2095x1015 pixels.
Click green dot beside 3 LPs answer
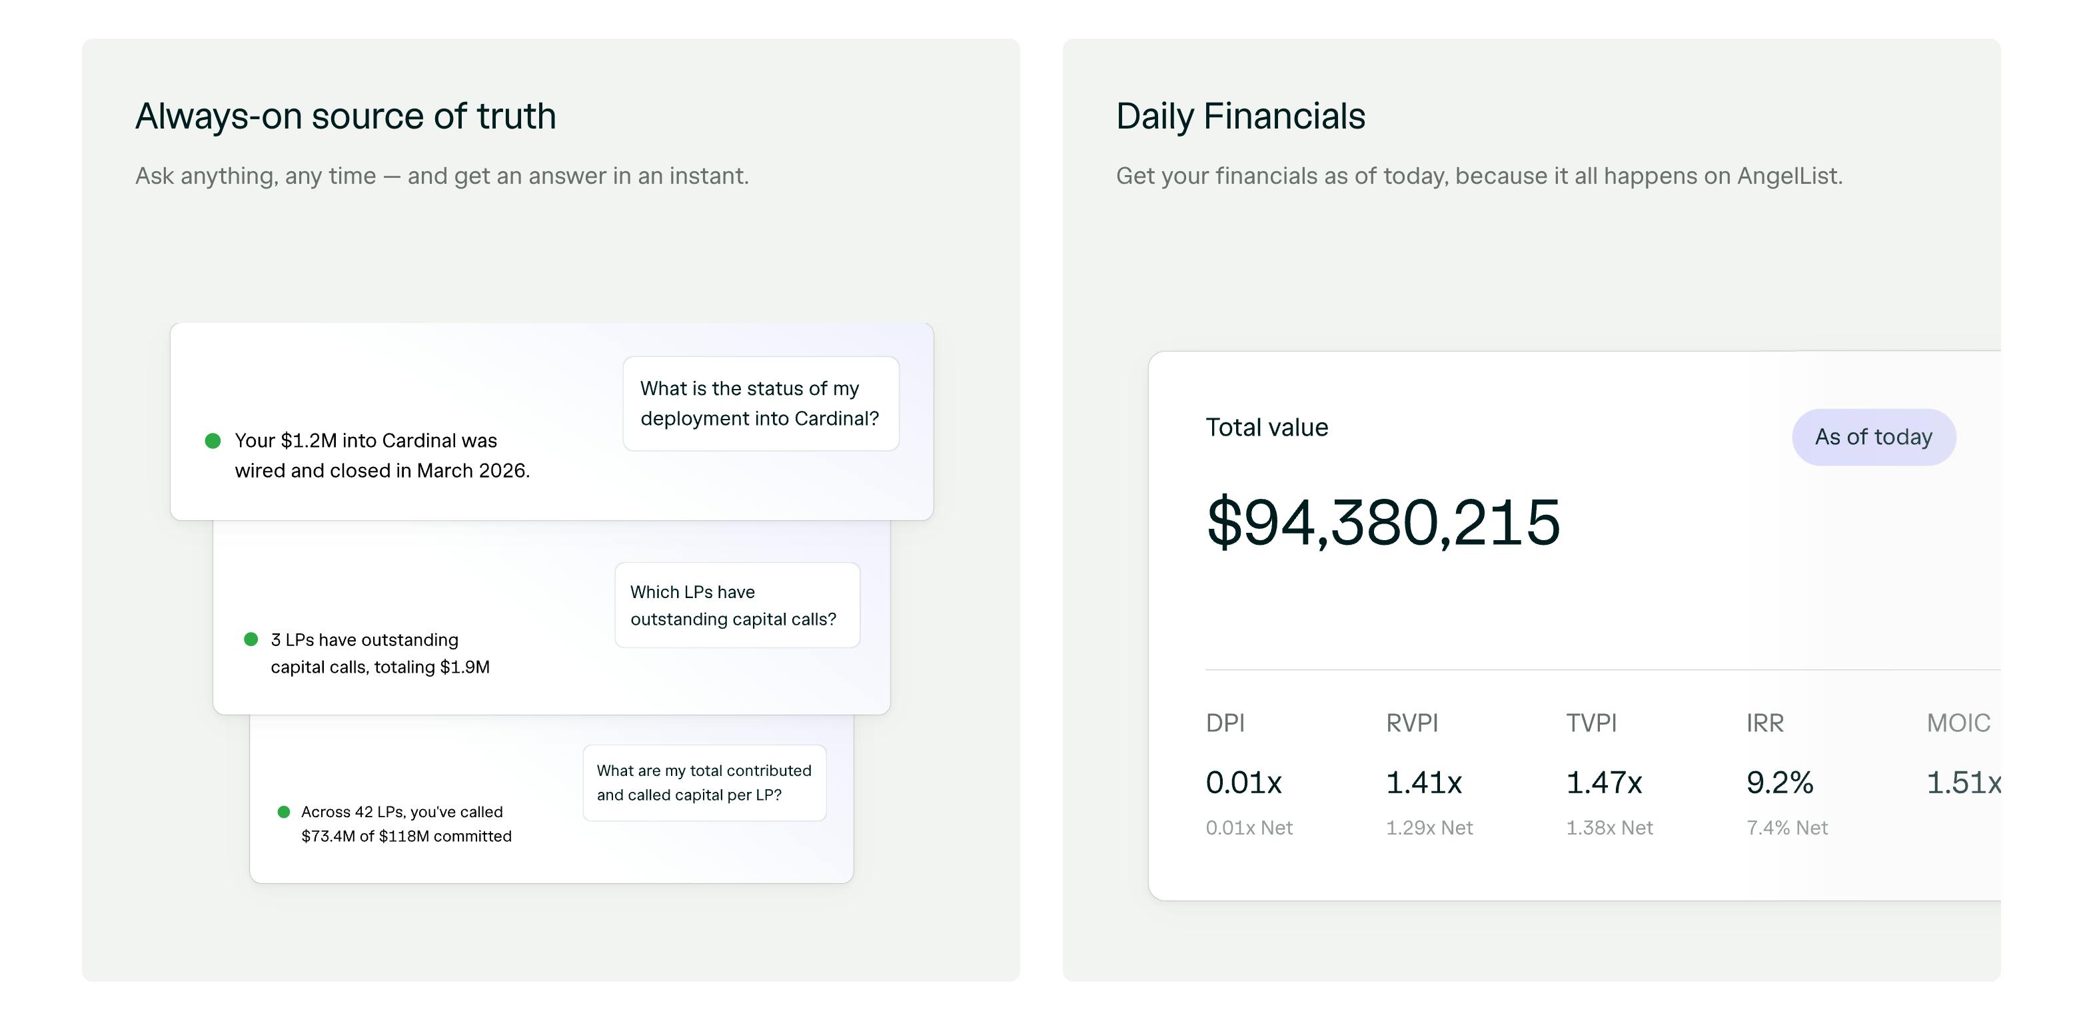pyautogui.click(x=251, y=639)
